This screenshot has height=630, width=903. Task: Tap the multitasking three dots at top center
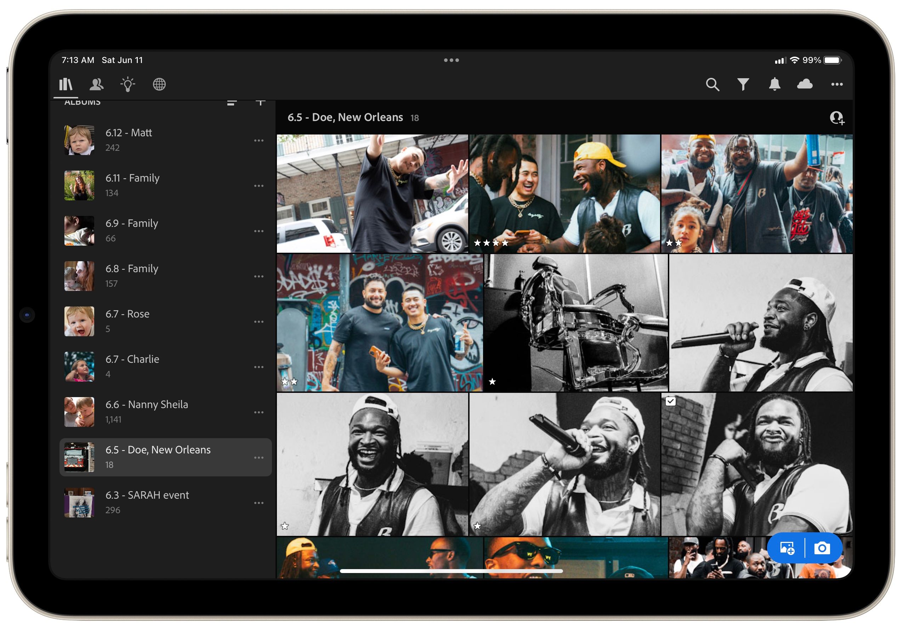[x=451, y=60]
